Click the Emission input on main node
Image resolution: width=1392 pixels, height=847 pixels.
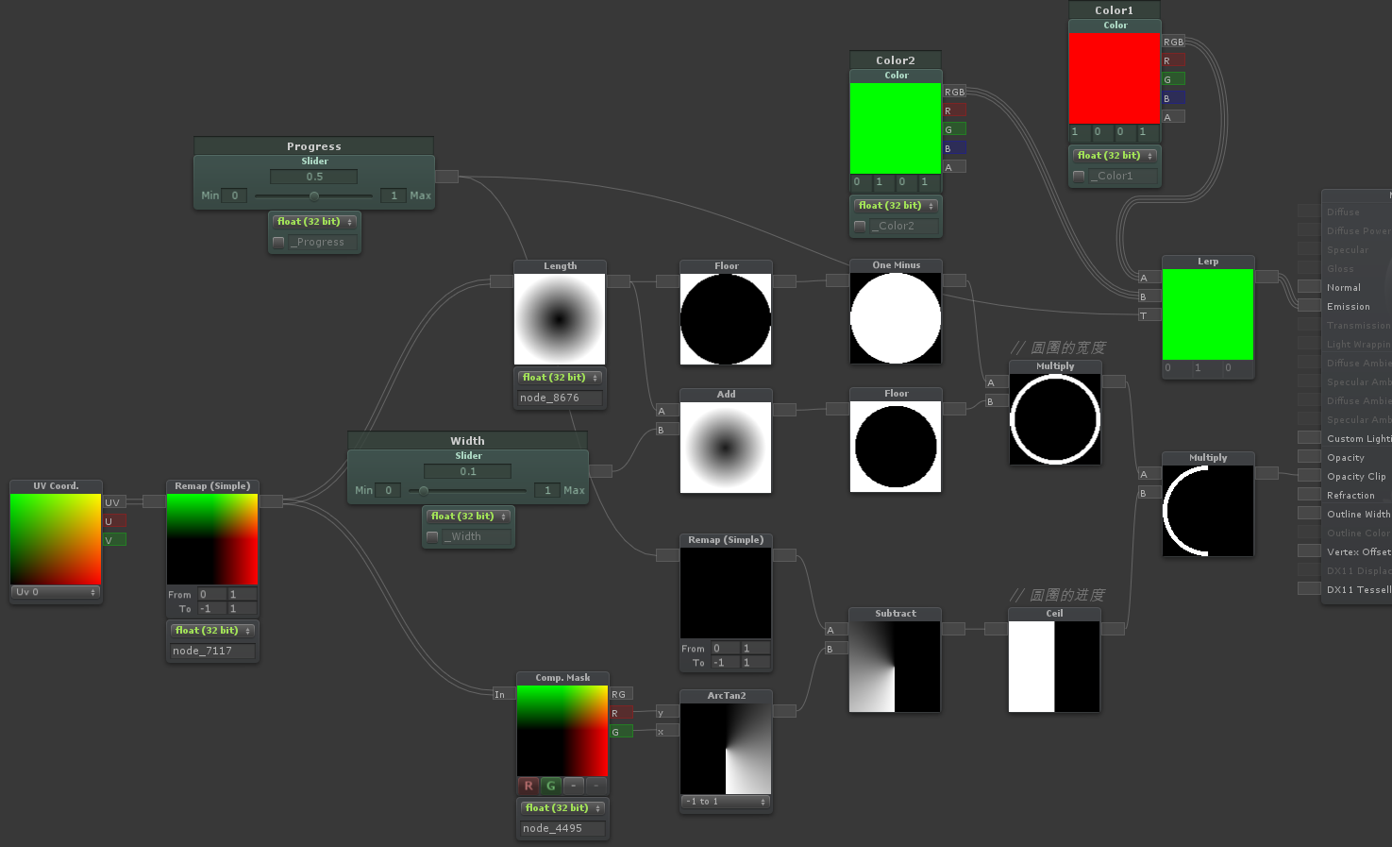pos(1309,306)
